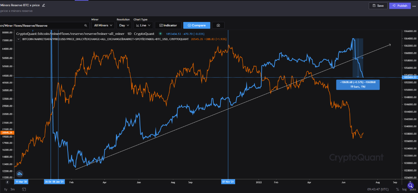
Task: Toggle the auto scale option
Action: click(x=412, y=189)
